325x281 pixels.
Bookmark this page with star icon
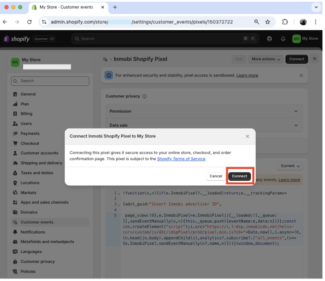click(x=267, y=22)
